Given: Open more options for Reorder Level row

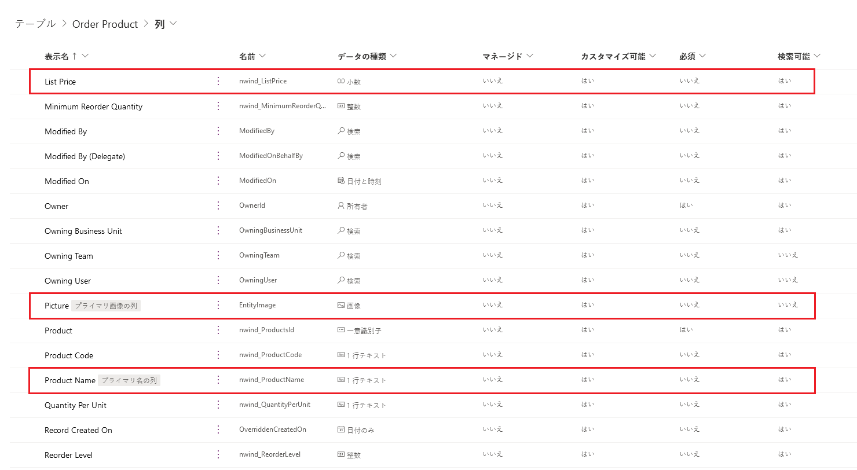Looking at the screenshot, I should point(218,454).
